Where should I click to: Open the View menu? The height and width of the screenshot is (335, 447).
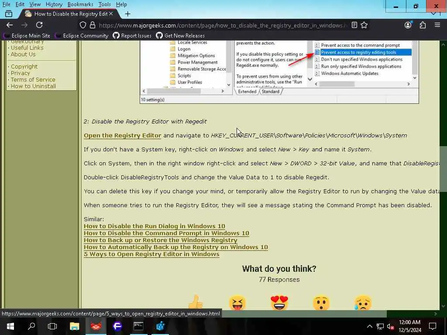click(x=35, y=4)
